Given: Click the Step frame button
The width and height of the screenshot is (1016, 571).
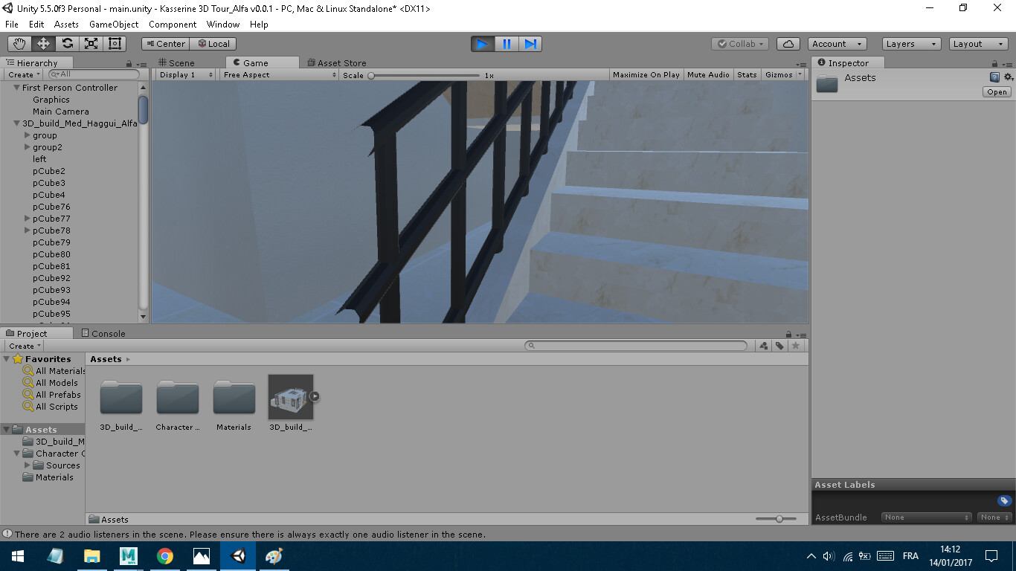Looking at the screenshot, I should (530, 44).
